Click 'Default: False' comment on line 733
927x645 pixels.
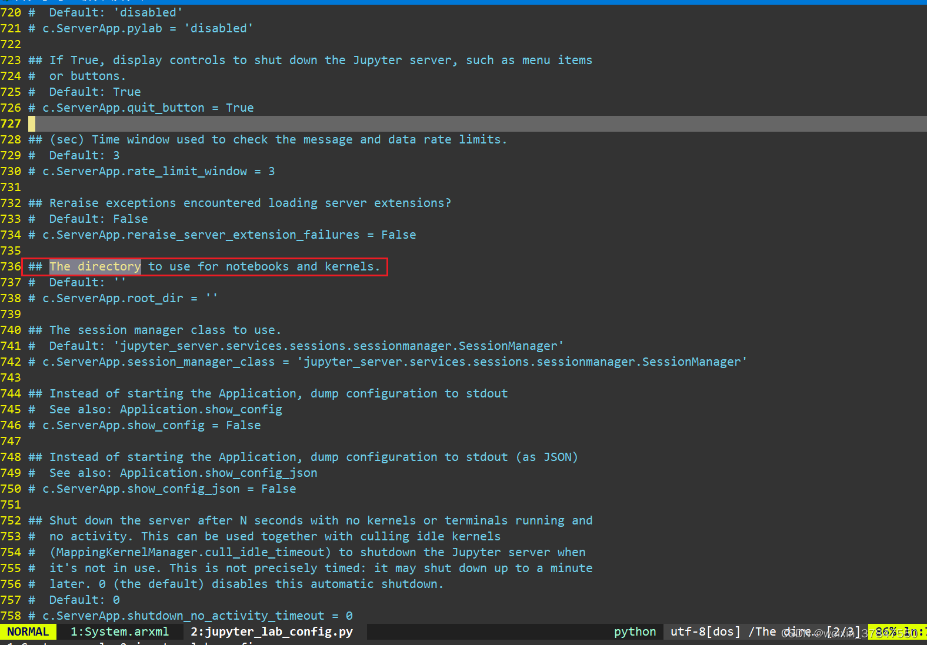click(x=88, y=219)
